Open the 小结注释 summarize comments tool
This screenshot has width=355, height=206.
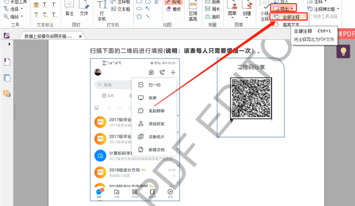(265, 11)
